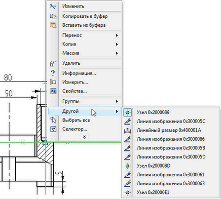Show more context menu items with chevron

(x=85, y=137)
